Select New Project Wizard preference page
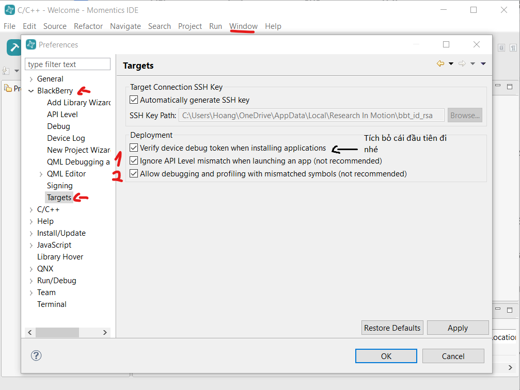 point(79,150)
